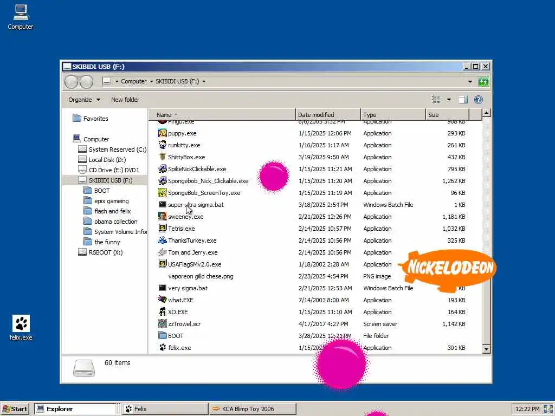Image resolution: width=555 pixels, height=416 pixels.
Task: Click the ShittyBox.exe icon
Action: [x=163, y=157]
